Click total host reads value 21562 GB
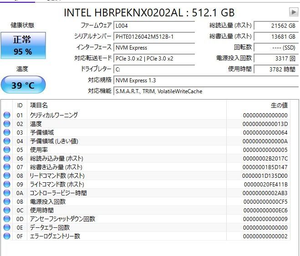 [x=276, y=25]
